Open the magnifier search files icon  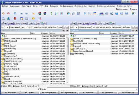click(90, 13)
